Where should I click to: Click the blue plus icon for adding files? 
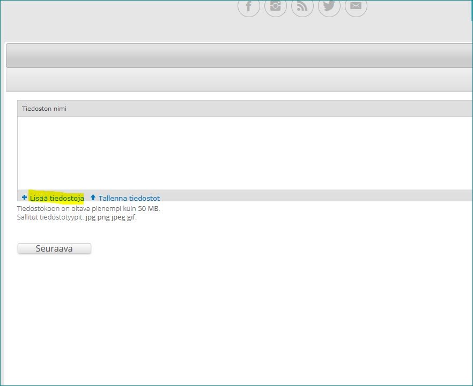pos(24,198)
